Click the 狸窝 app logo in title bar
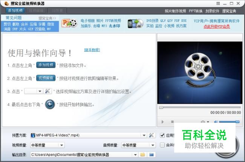 6,3
